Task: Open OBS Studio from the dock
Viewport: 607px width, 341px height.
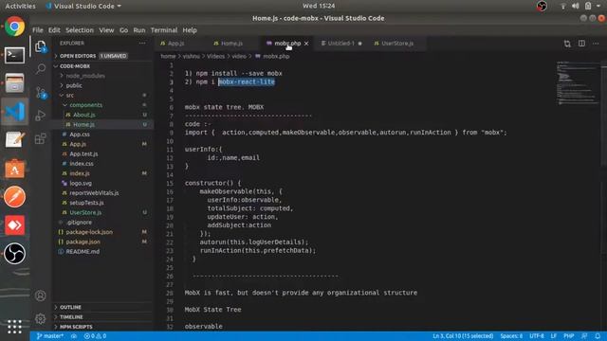Action: 15,253
